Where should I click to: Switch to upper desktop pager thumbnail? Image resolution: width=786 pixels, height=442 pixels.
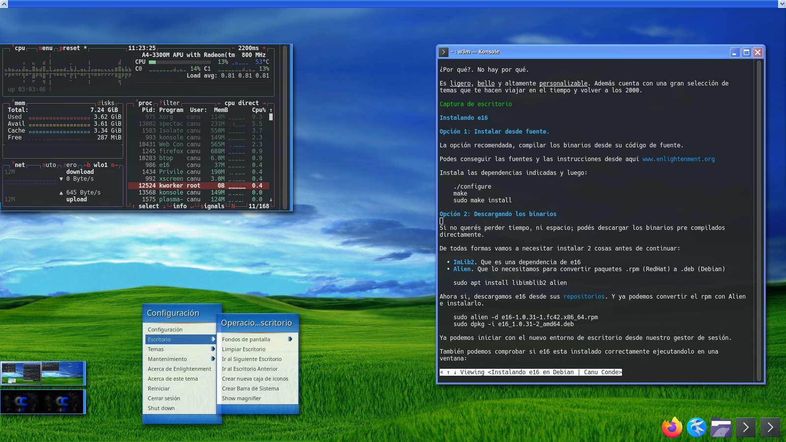43,373
